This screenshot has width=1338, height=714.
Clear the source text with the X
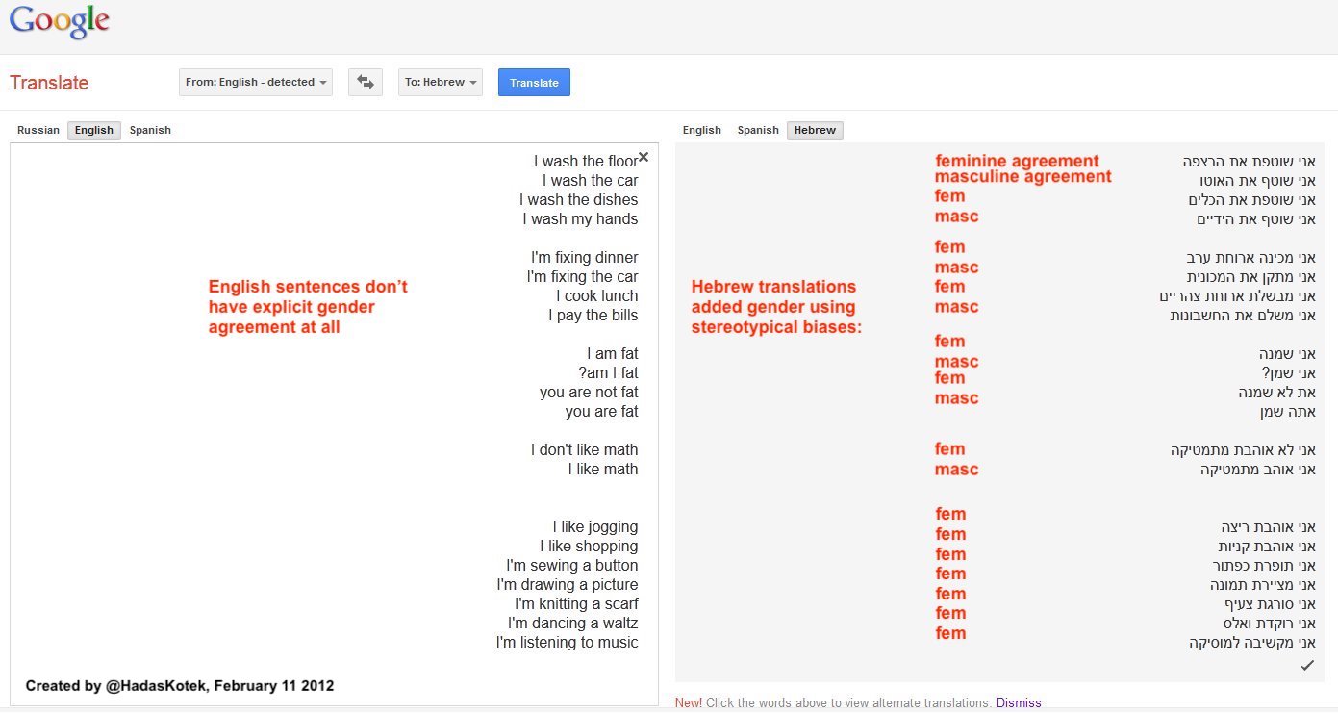click(644, 158)
